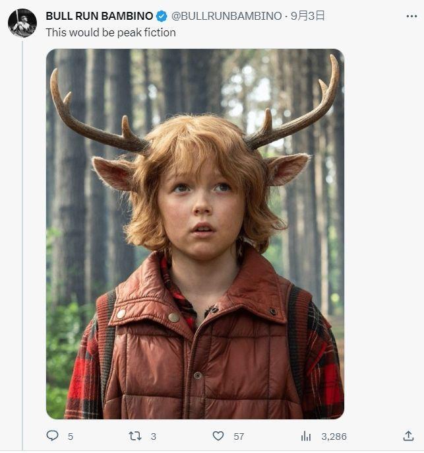Image resolution: width=424 pixels, height=453 pixels.
Task: Open the reply speech-bubble icon
Action: click(52, 436)
